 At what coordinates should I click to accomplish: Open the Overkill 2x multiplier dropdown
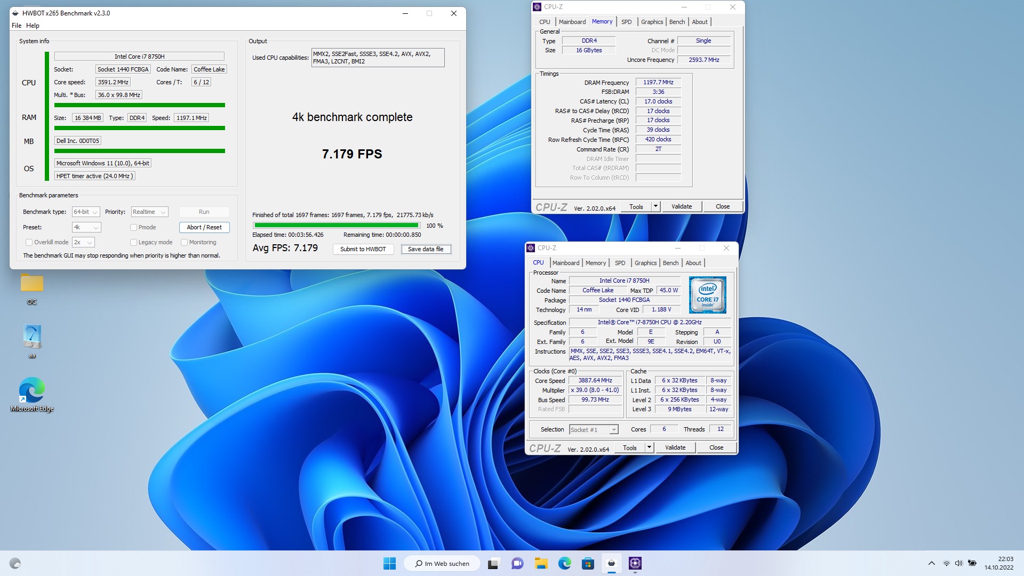tap(83, 242)
